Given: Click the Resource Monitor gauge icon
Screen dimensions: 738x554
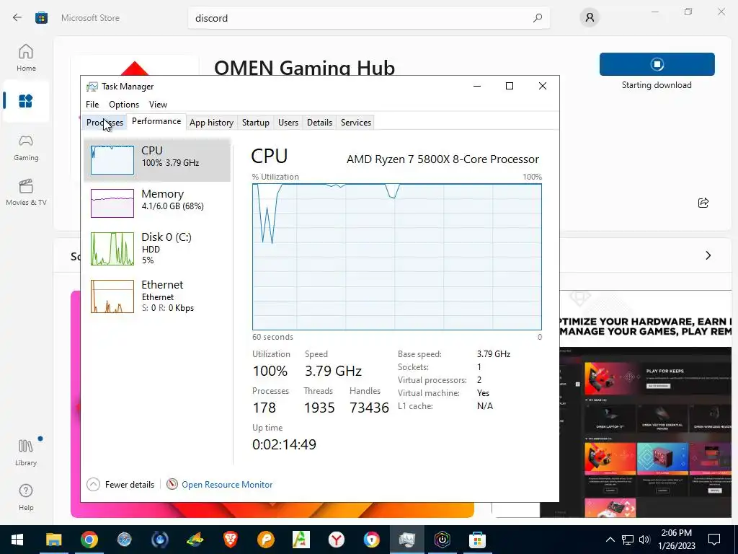Looking at the screenshot, I should pyautogui.click(x=172, y=484).
